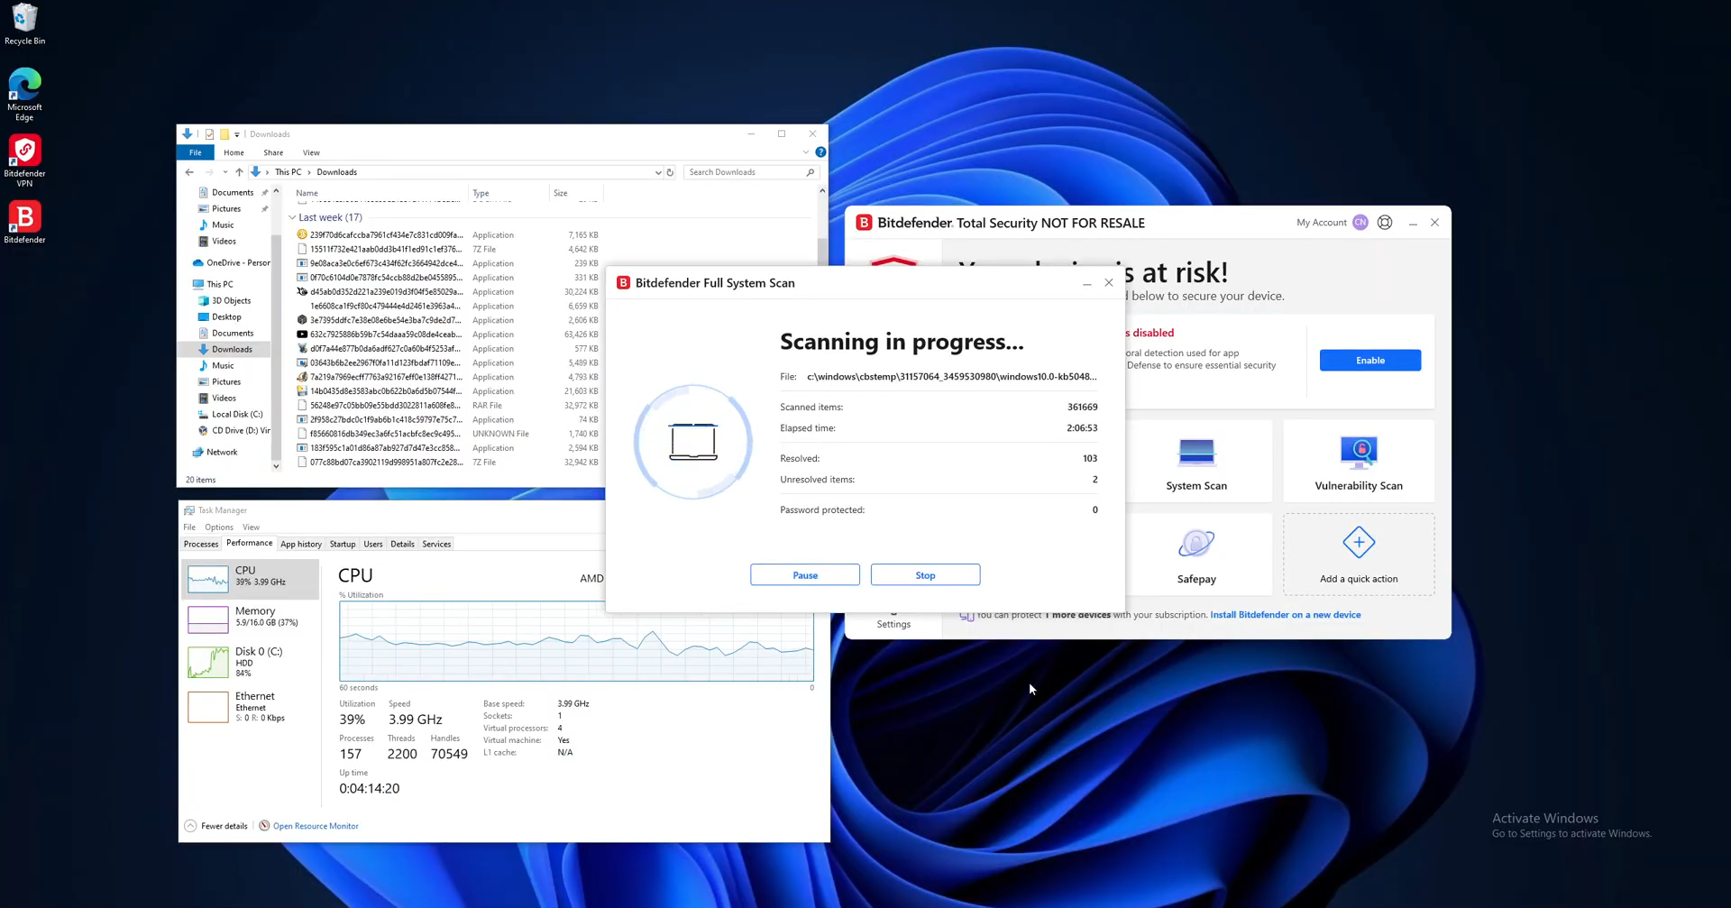1731x908 pixels.
Task: Open the Recycle Bin desktop icon
Action: (x=24, y=24)
